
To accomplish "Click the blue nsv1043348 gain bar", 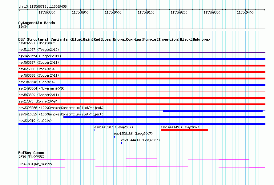I will pos(142,85).
